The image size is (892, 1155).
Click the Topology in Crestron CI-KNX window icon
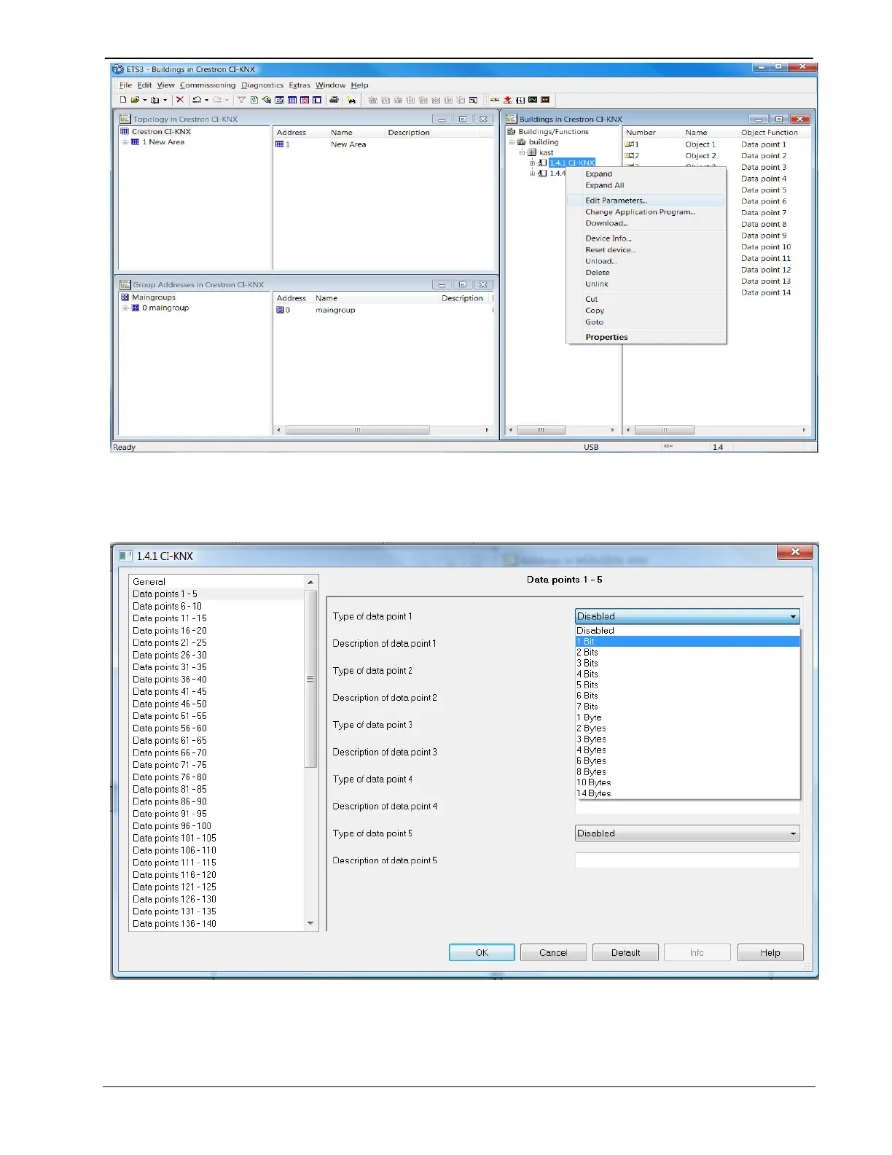[125, 119]
